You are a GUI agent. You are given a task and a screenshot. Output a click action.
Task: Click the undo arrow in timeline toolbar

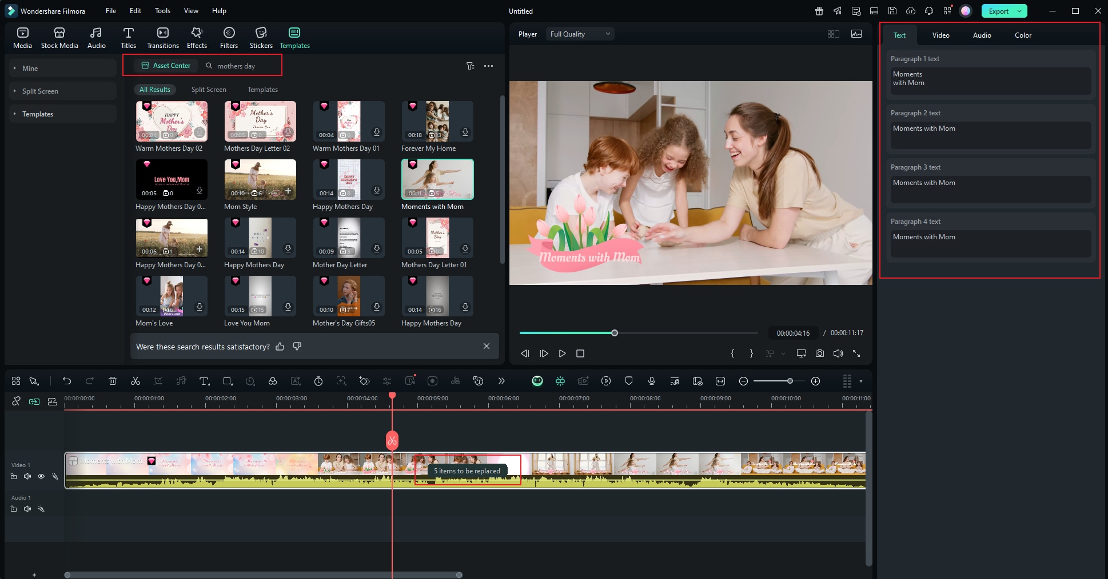click(67, 381)
